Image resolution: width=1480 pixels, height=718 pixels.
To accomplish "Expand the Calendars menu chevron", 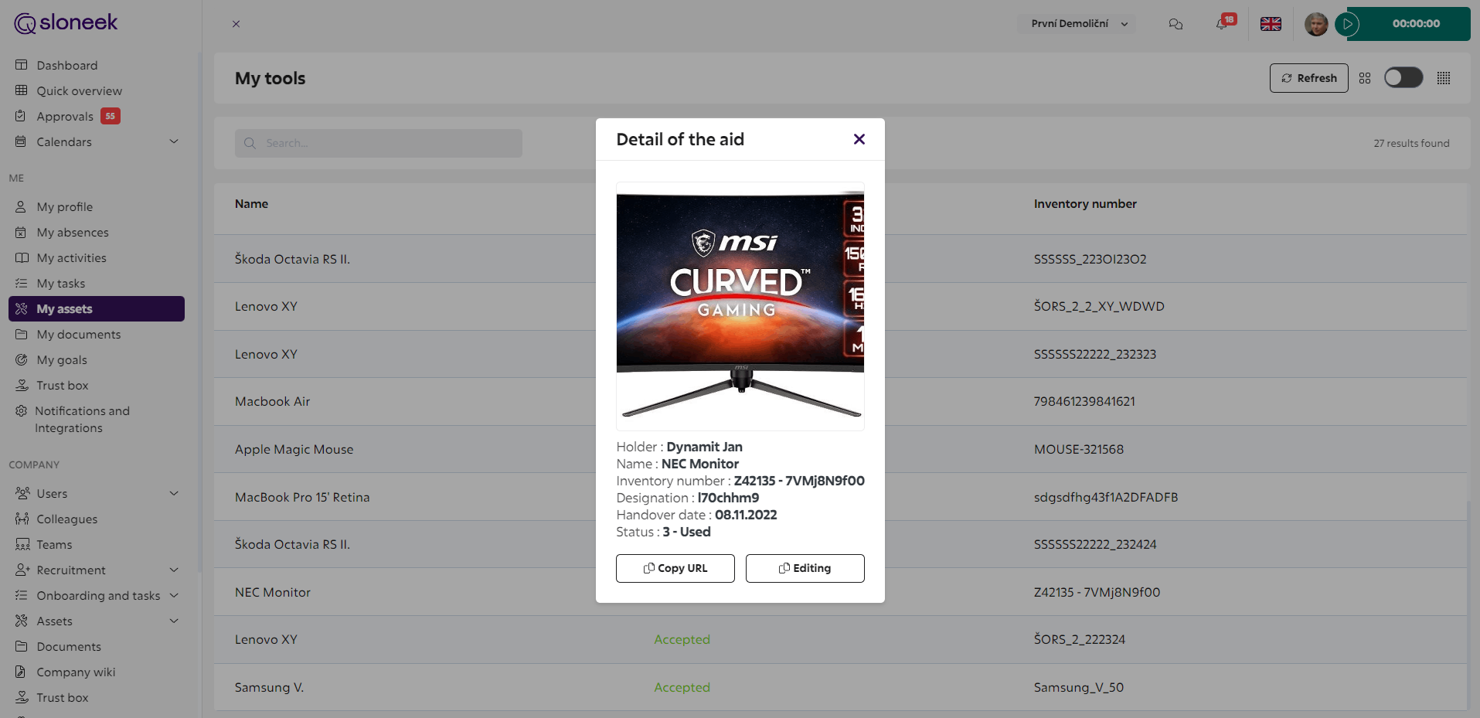I will 174,141.
